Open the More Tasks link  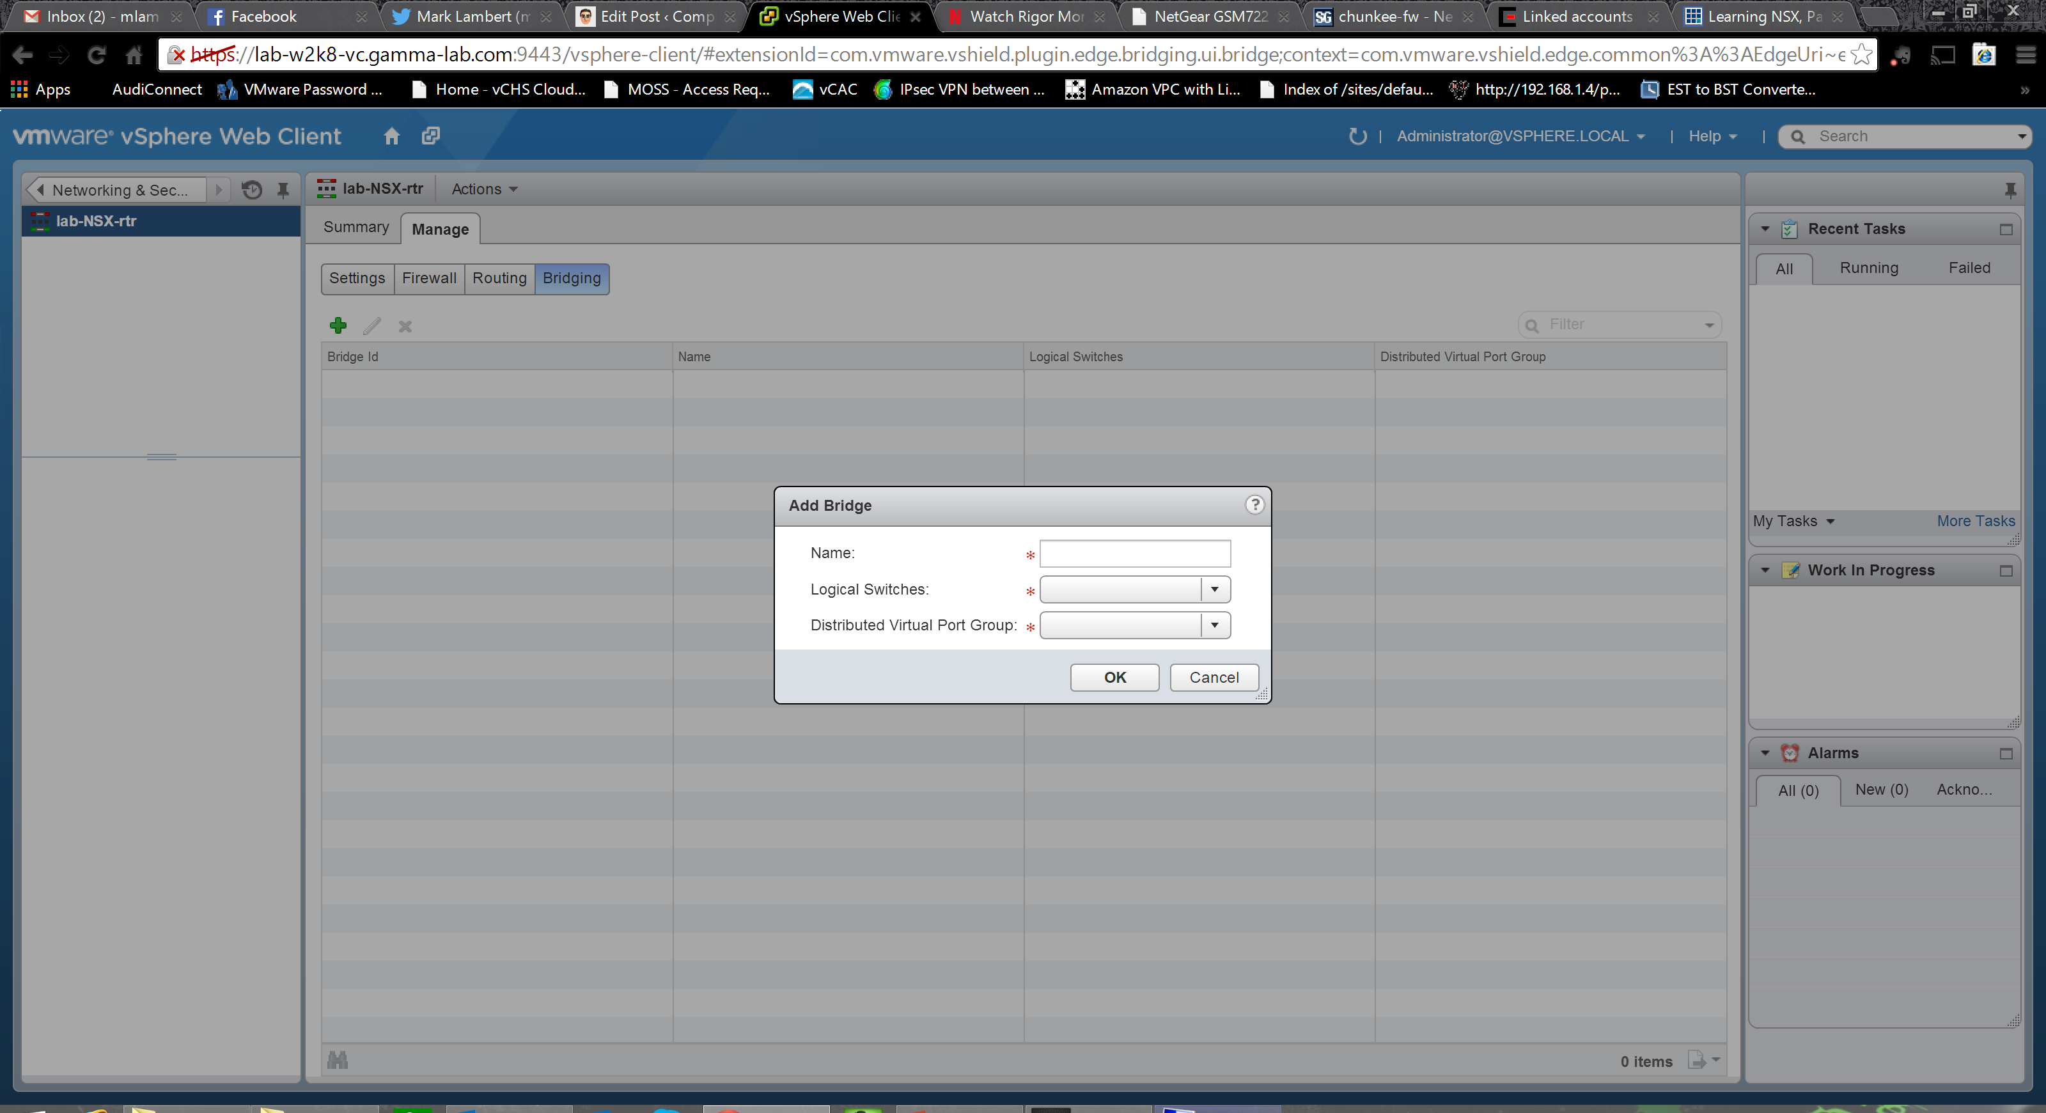pyautogui.click(x=1975, y=522)
